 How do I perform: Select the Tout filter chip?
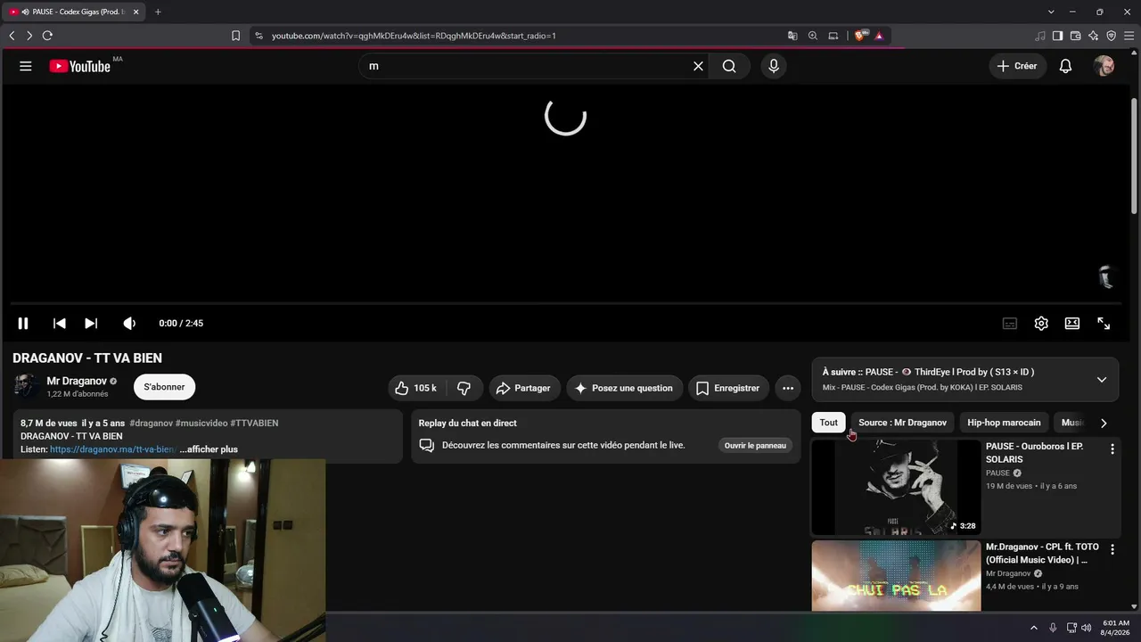pos(829,423)
